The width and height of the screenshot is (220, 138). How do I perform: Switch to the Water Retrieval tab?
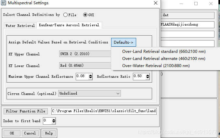click(20, 26)
